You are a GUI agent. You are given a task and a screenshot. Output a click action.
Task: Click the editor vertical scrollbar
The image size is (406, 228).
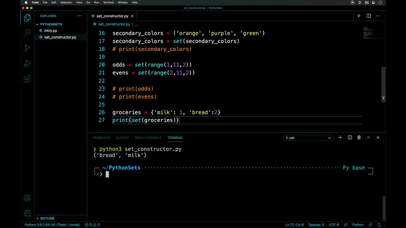pos(383,84)
